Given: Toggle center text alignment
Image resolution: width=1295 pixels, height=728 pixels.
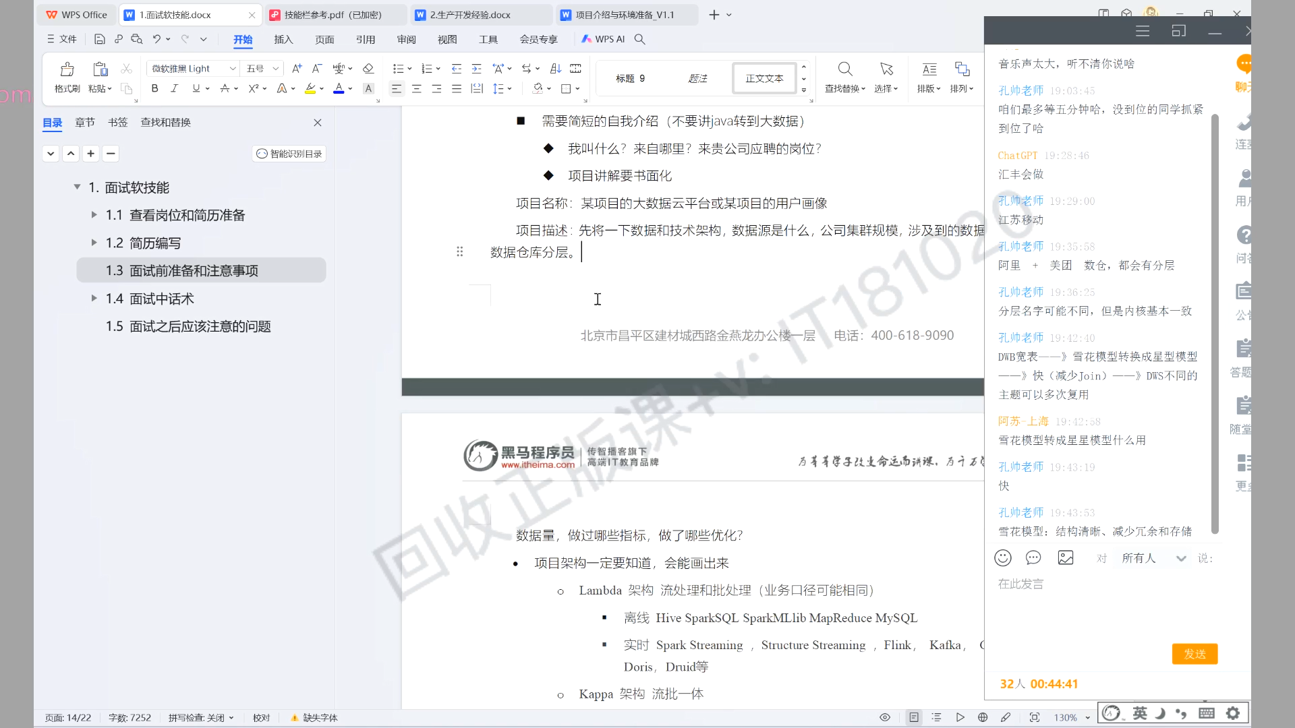Looking at the screenshot, I should (x=417, y=88).
